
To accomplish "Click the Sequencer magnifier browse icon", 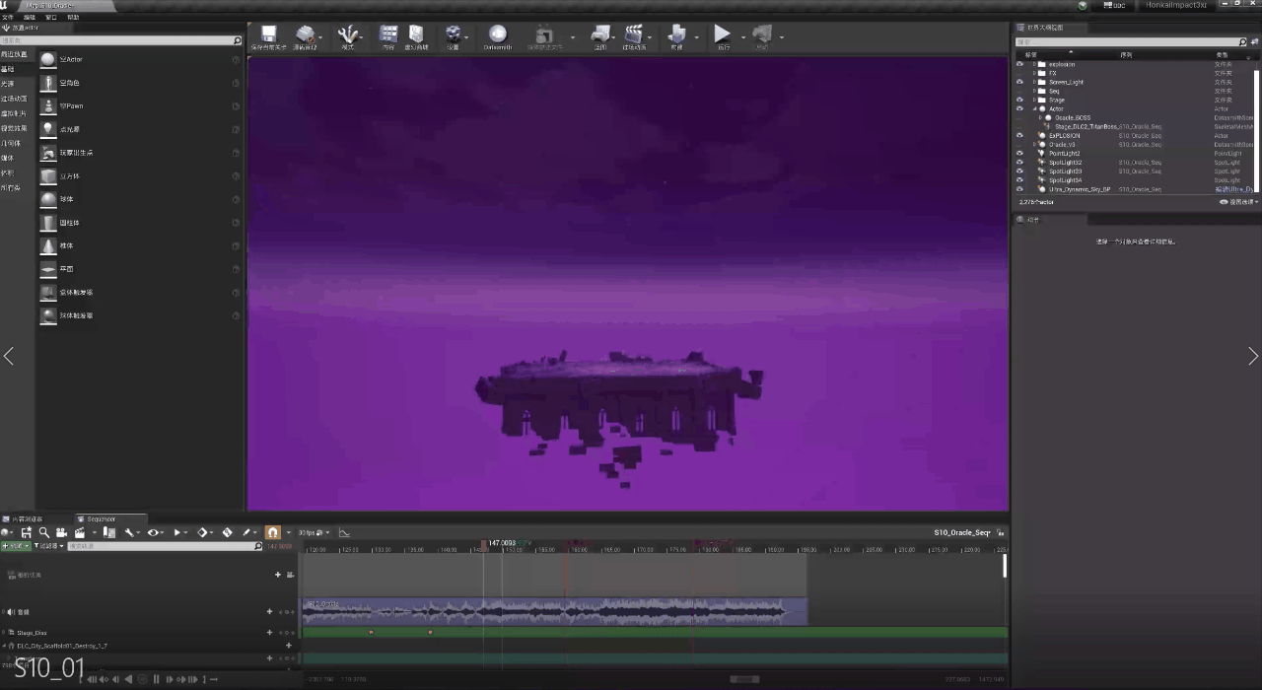I will (x=43, y=532).
